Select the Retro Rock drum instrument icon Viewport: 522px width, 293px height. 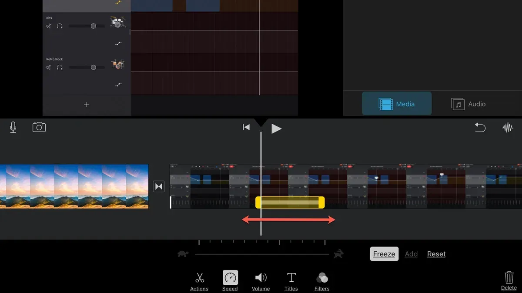pos(117,64)
